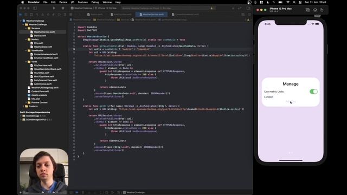Collapse the Models folder
The height and width of the screenshot is (195, 347).
(x=26, y=40)
